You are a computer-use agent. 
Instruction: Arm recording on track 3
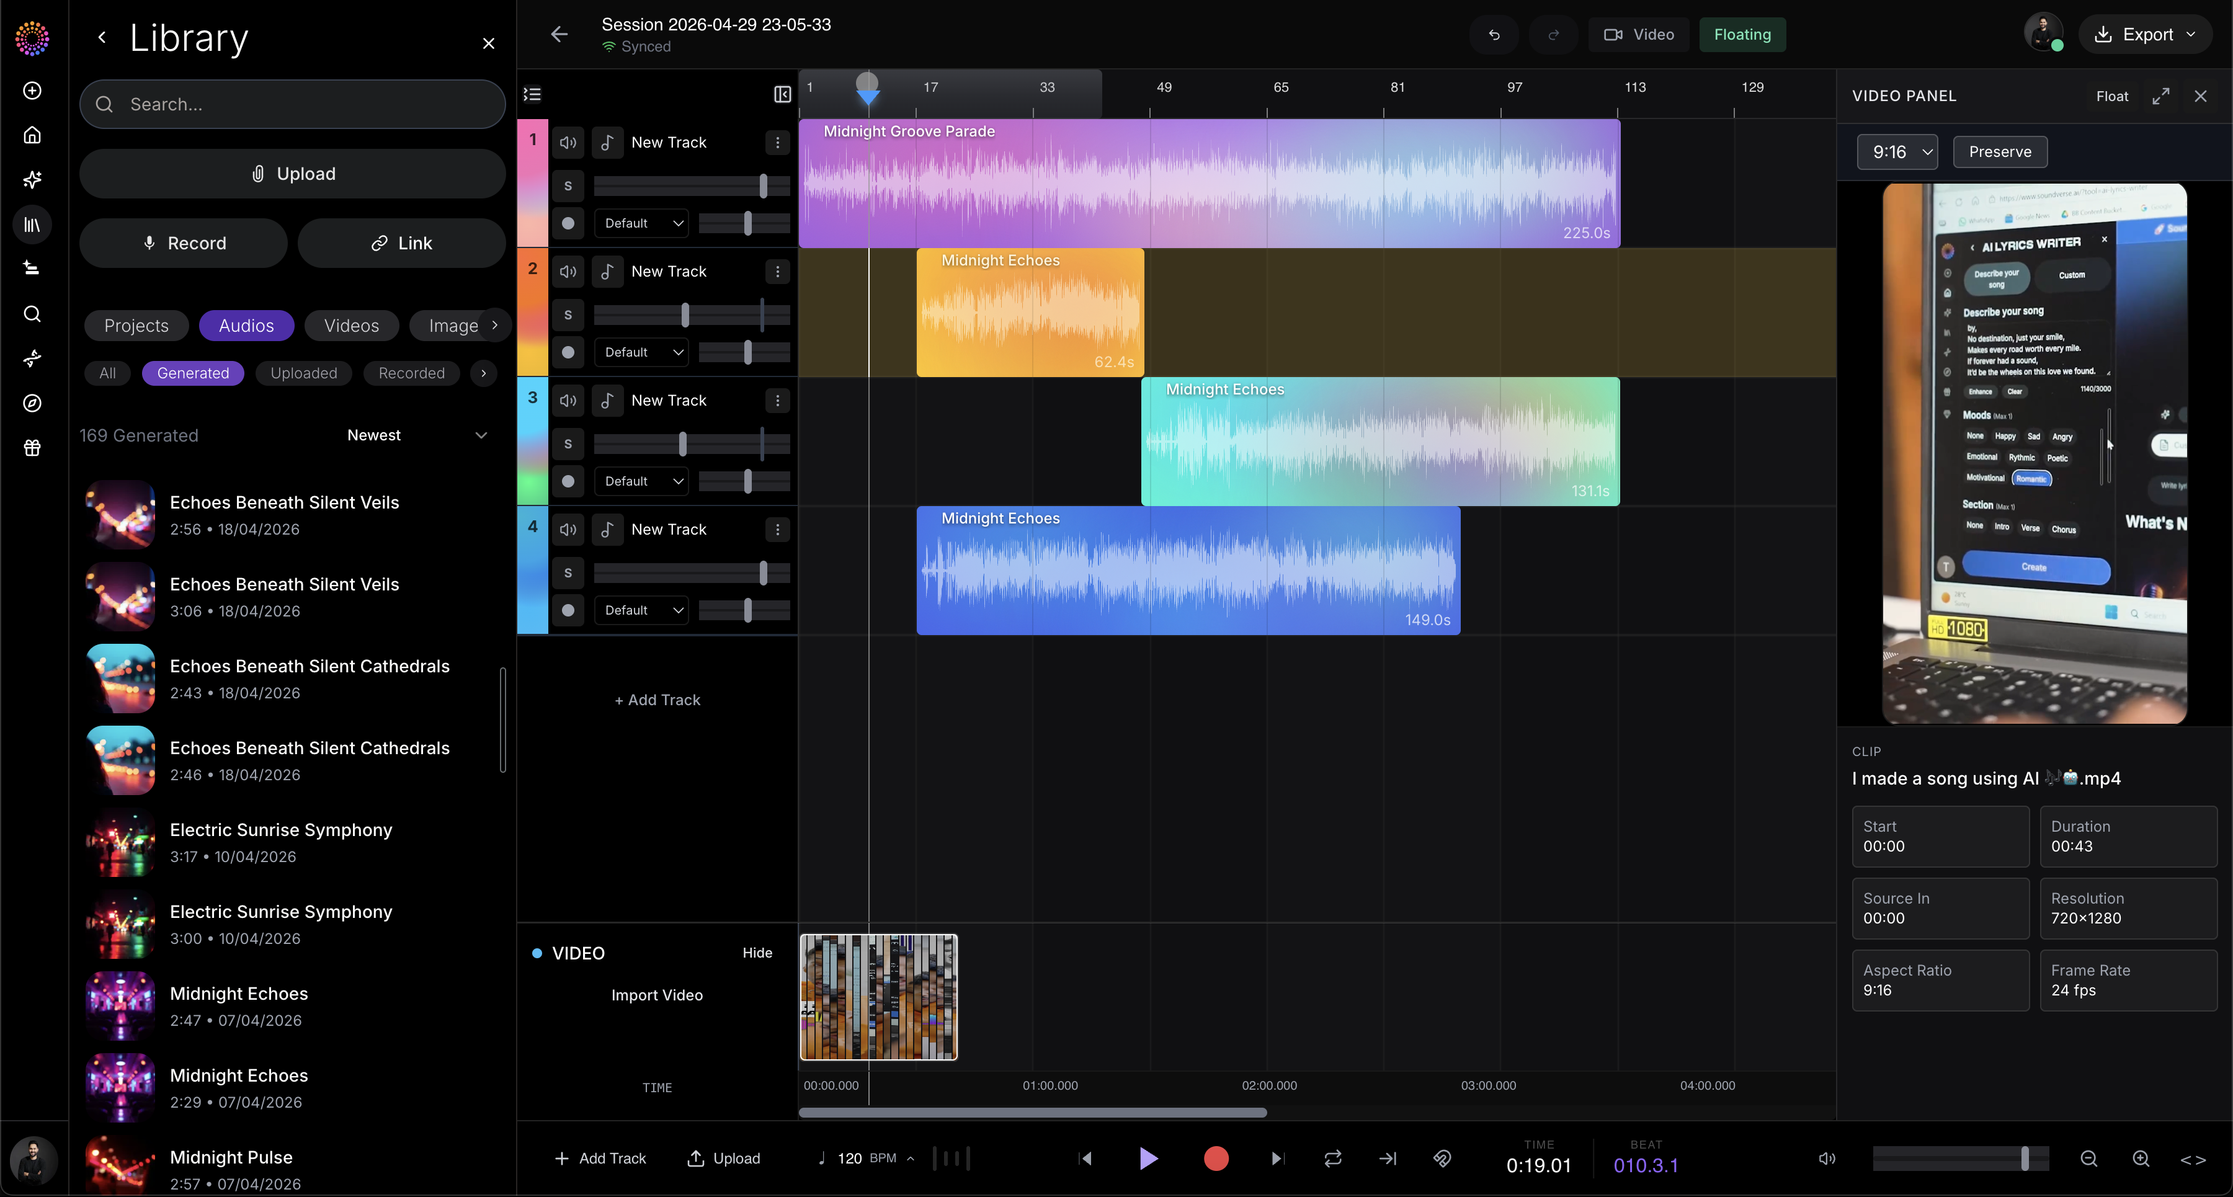point(568,481)
